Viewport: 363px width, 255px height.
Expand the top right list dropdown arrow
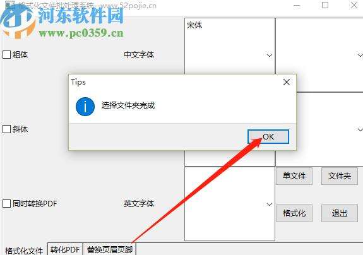[360, 56]
